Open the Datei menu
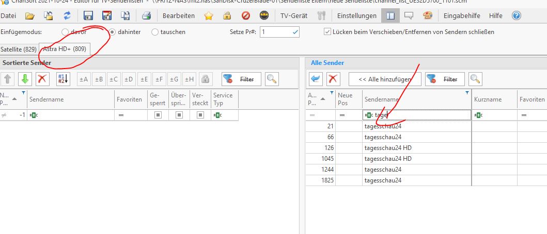Viewport: 547px width, 234px height. tap(8, 15)
